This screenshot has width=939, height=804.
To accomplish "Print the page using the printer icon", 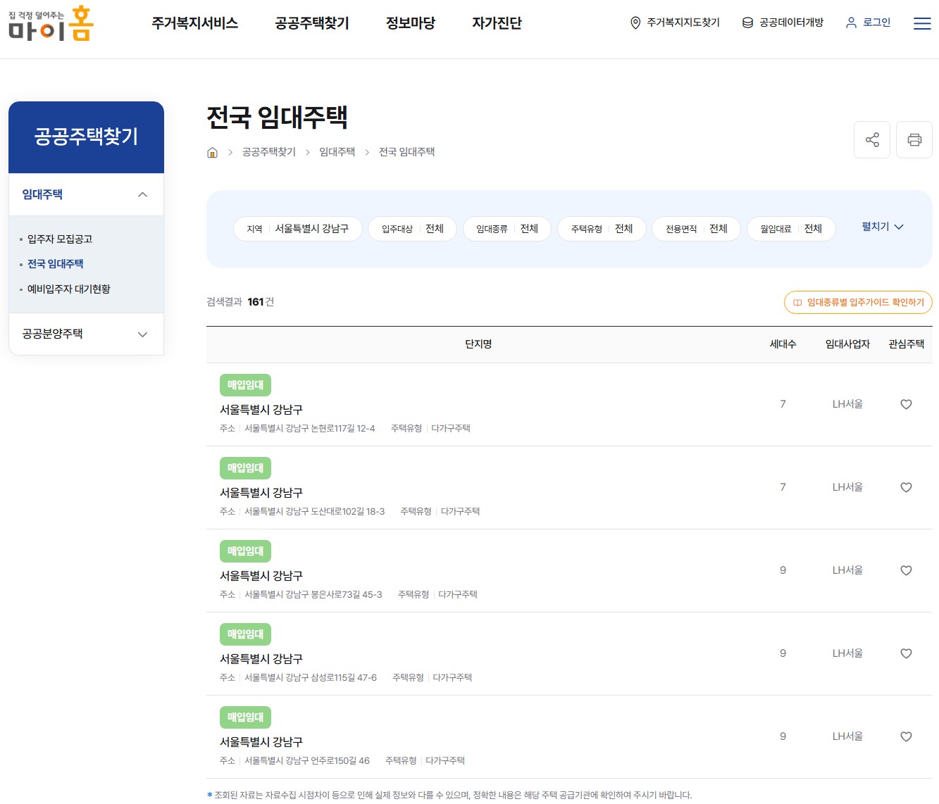I will [914, 139].
